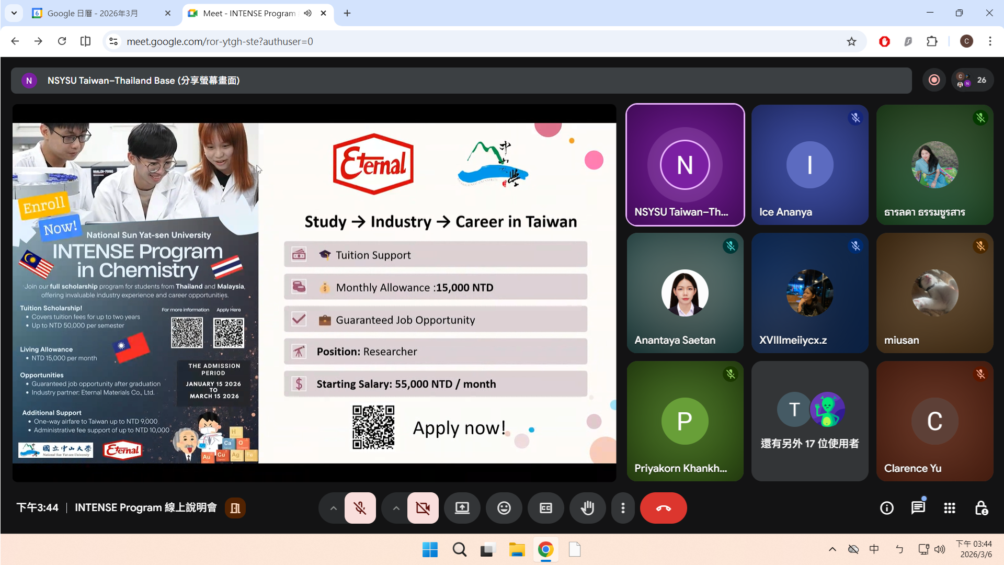Toggle closed captions

[546, 508]
